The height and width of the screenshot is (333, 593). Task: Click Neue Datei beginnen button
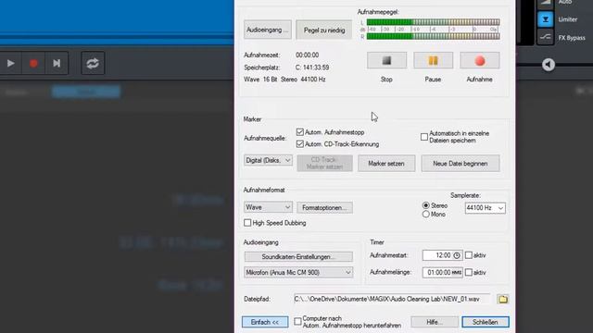pyautogui.click(x=461, y=164)
